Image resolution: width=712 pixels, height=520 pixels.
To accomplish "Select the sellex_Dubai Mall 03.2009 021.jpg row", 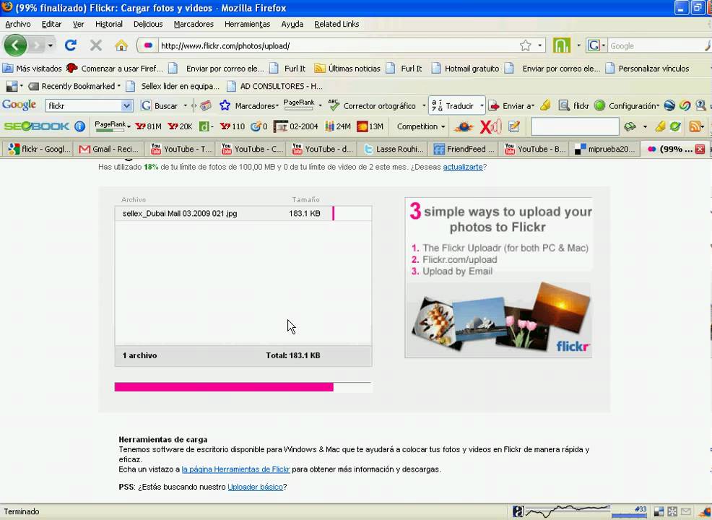I will [243, 214].
